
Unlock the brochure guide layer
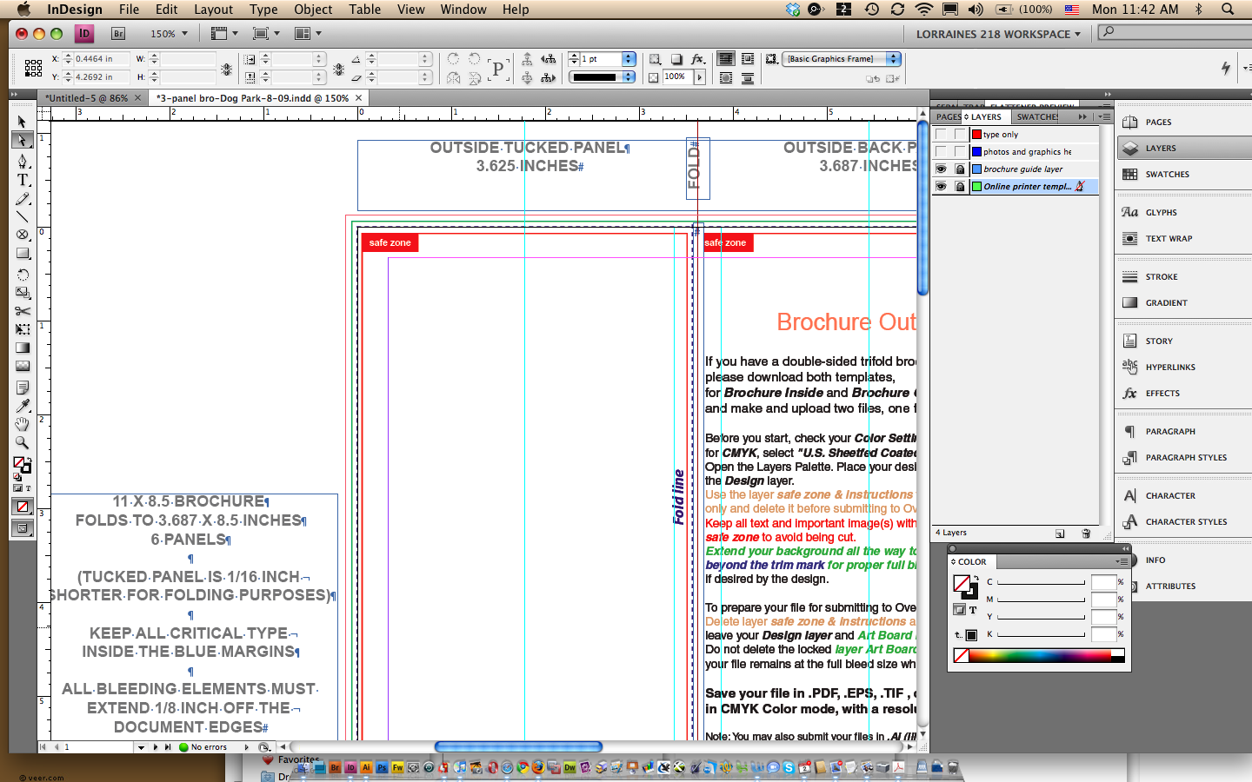[x=959, y=169]
